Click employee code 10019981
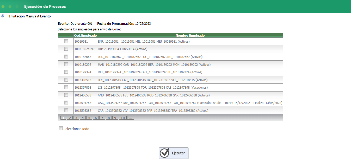Image resolution: width=351 pixels, height=163 pixels. [x=81, y=41]
